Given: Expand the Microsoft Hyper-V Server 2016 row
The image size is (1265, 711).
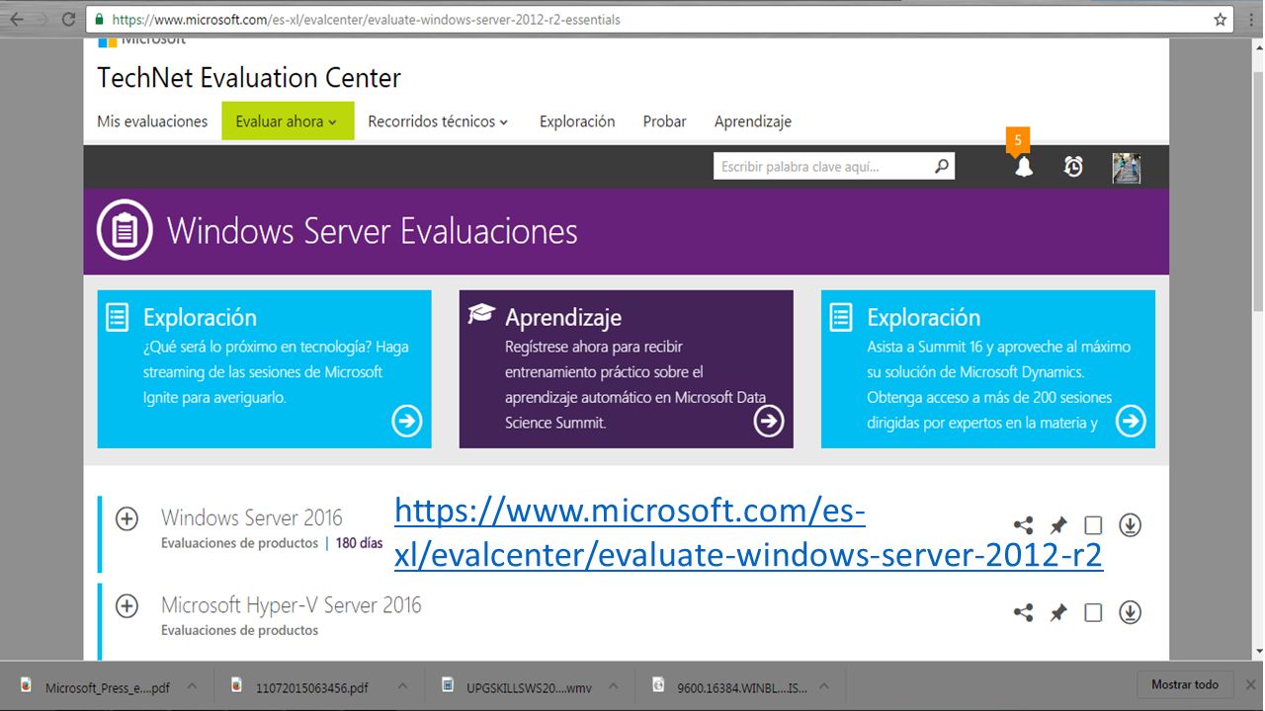Looking at the screenshot, I should [126, 605].
